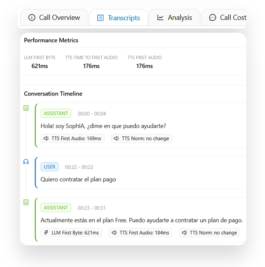Image resolution: width=265 pixels, height=267 pixels.
Task: Select the Transcripts tab
Action: pyautogui.click(x=118, y=18)
